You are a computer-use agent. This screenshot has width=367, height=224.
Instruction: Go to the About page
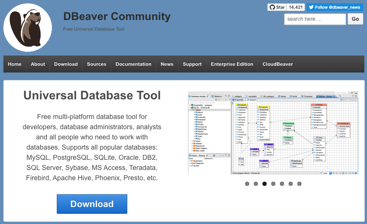point(38,64)
